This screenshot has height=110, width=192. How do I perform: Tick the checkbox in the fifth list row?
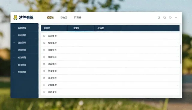click(x=44, y=64)
